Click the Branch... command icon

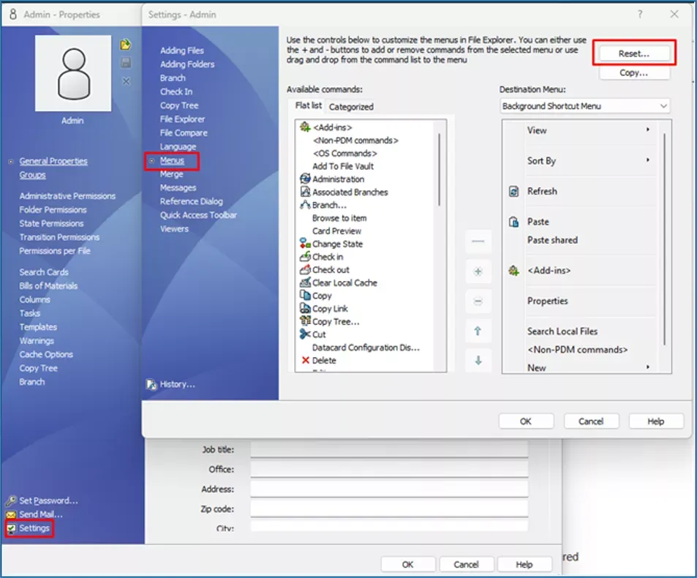[x=305, y=205]
